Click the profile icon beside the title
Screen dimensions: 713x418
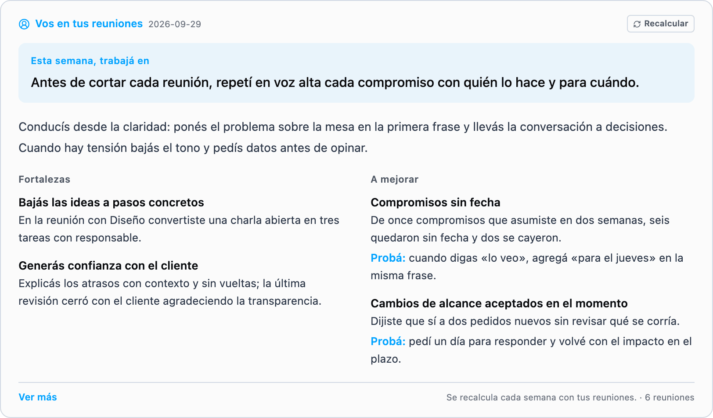click(24, 24)
